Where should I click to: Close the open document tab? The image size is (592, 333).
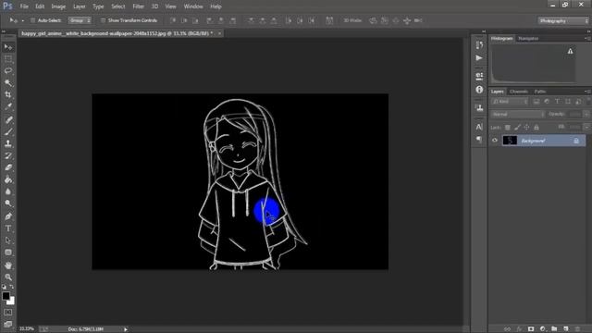click(219, 33)
